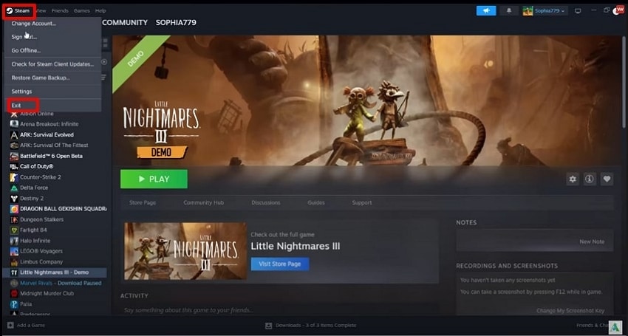Click the Farlight 84 game icon

(14, 230)
